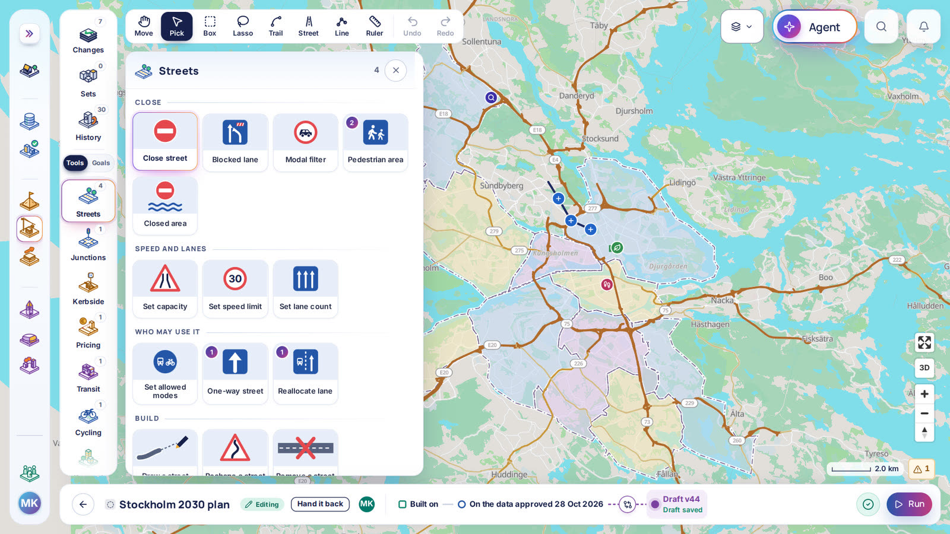Screen dimensions: 950x534
Task: Choose the Pedestrian area tool
Action: coord(375,142)
